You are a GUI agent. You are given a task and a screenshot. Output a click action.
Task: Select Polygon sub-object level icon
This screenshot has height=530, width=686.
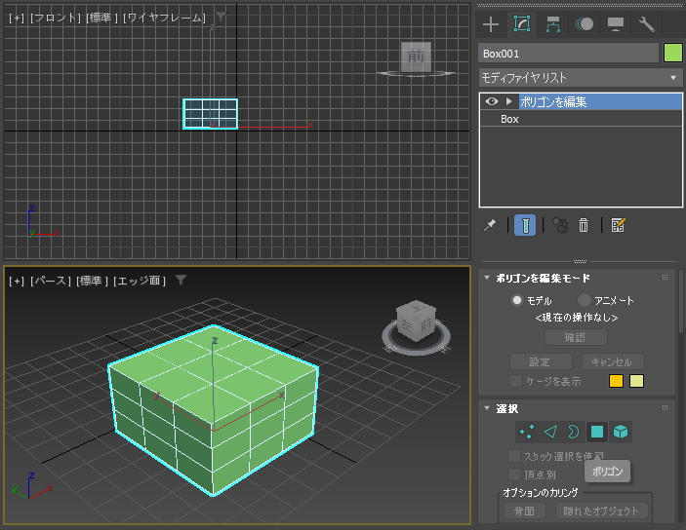[597, 432]
